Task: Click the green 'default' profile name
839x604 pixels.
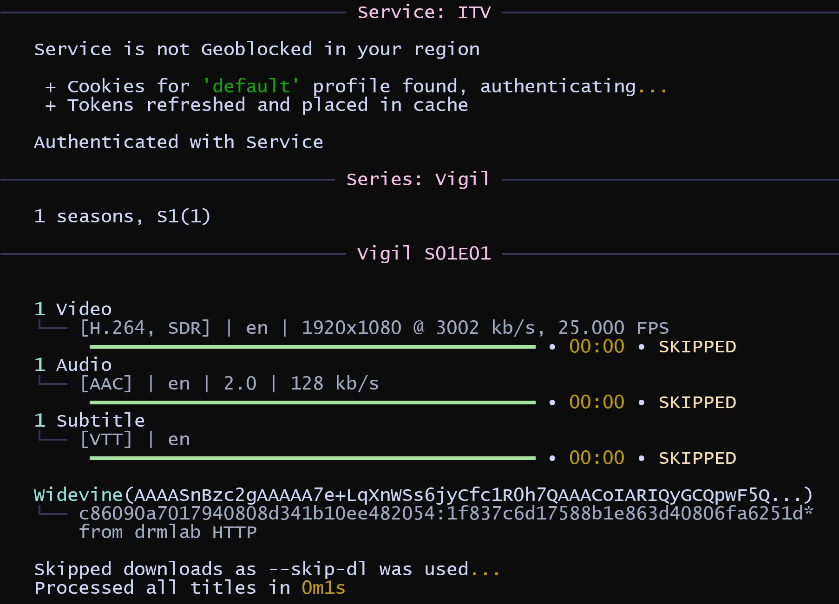Action: coord(251,86)
